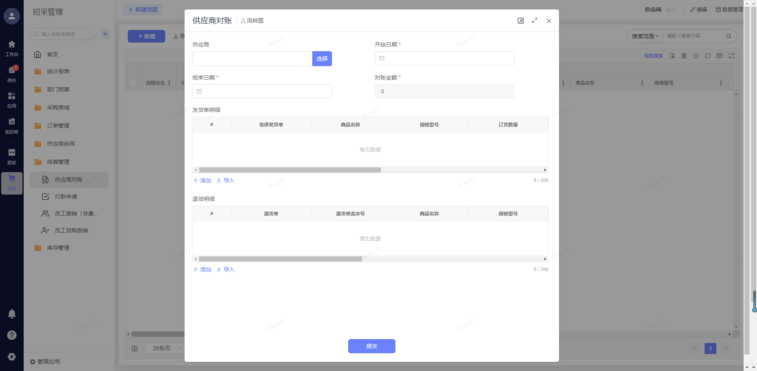Open the settings gear in left rail
This screenshot has height=371, width=757.
click(x=12, y=356)
